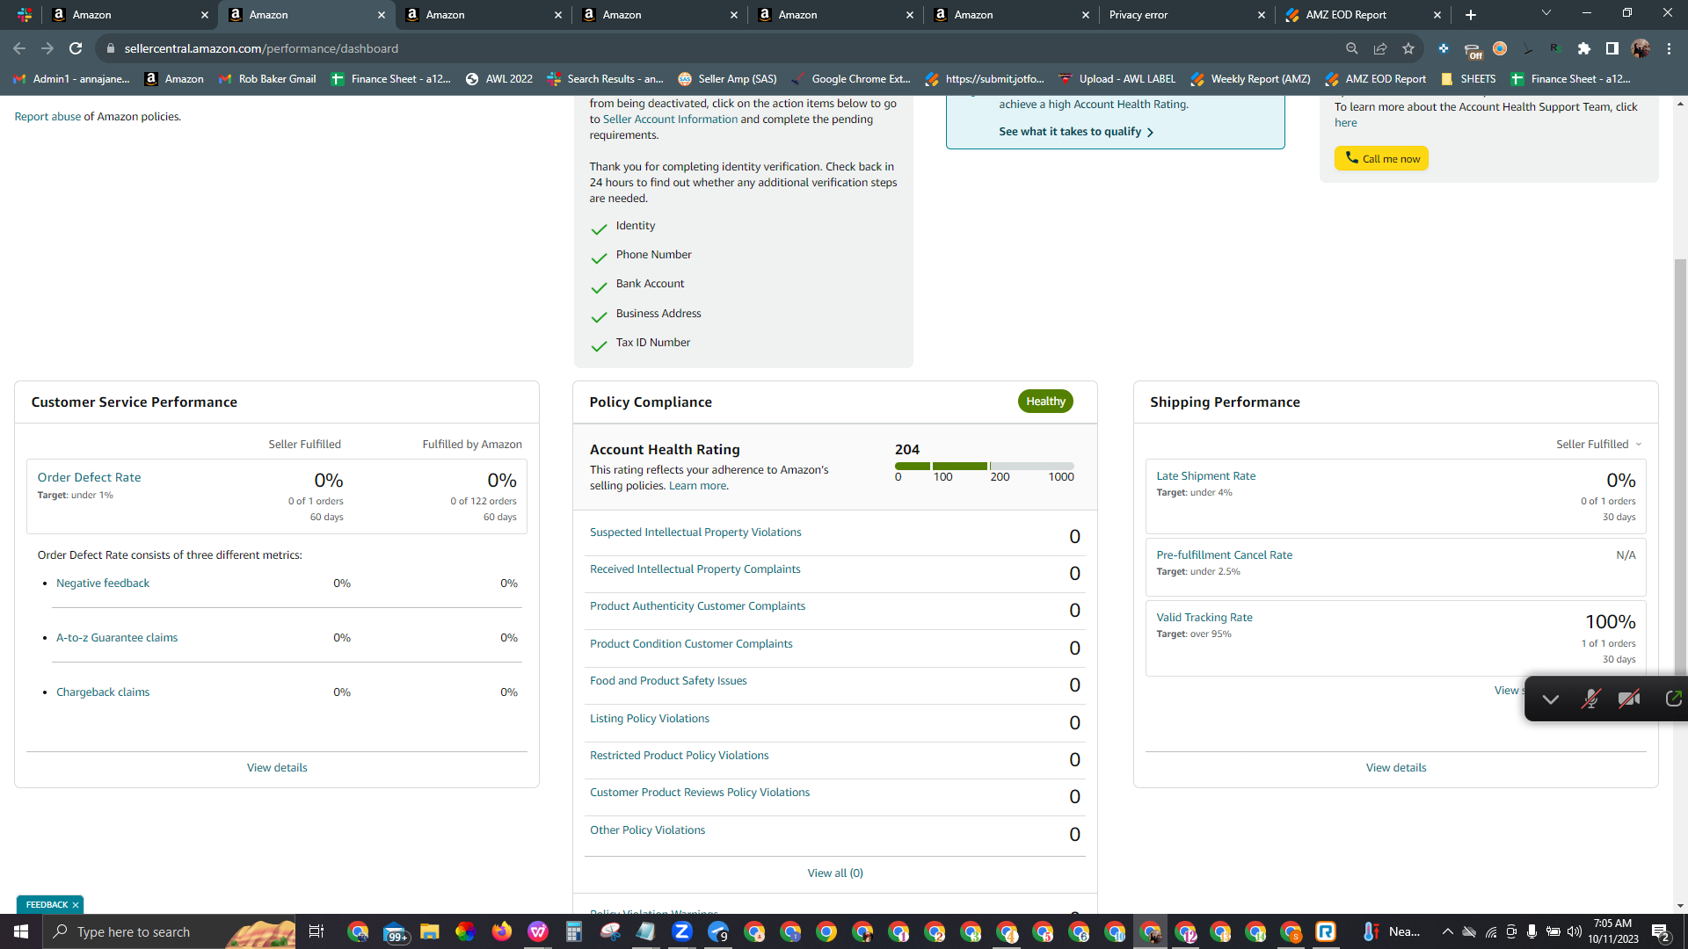This screenshot has height=949, width=1688.
Task: Open the Learn more link under Account Health Rating
Action: [698, 486]
